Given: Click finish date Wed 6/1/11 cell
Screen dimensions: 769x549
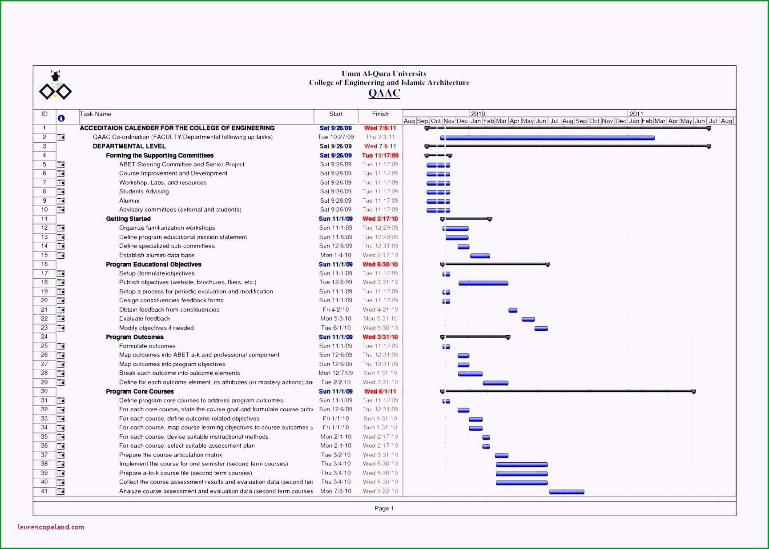Looking at the screenshot, I should (x=380, y=392).
